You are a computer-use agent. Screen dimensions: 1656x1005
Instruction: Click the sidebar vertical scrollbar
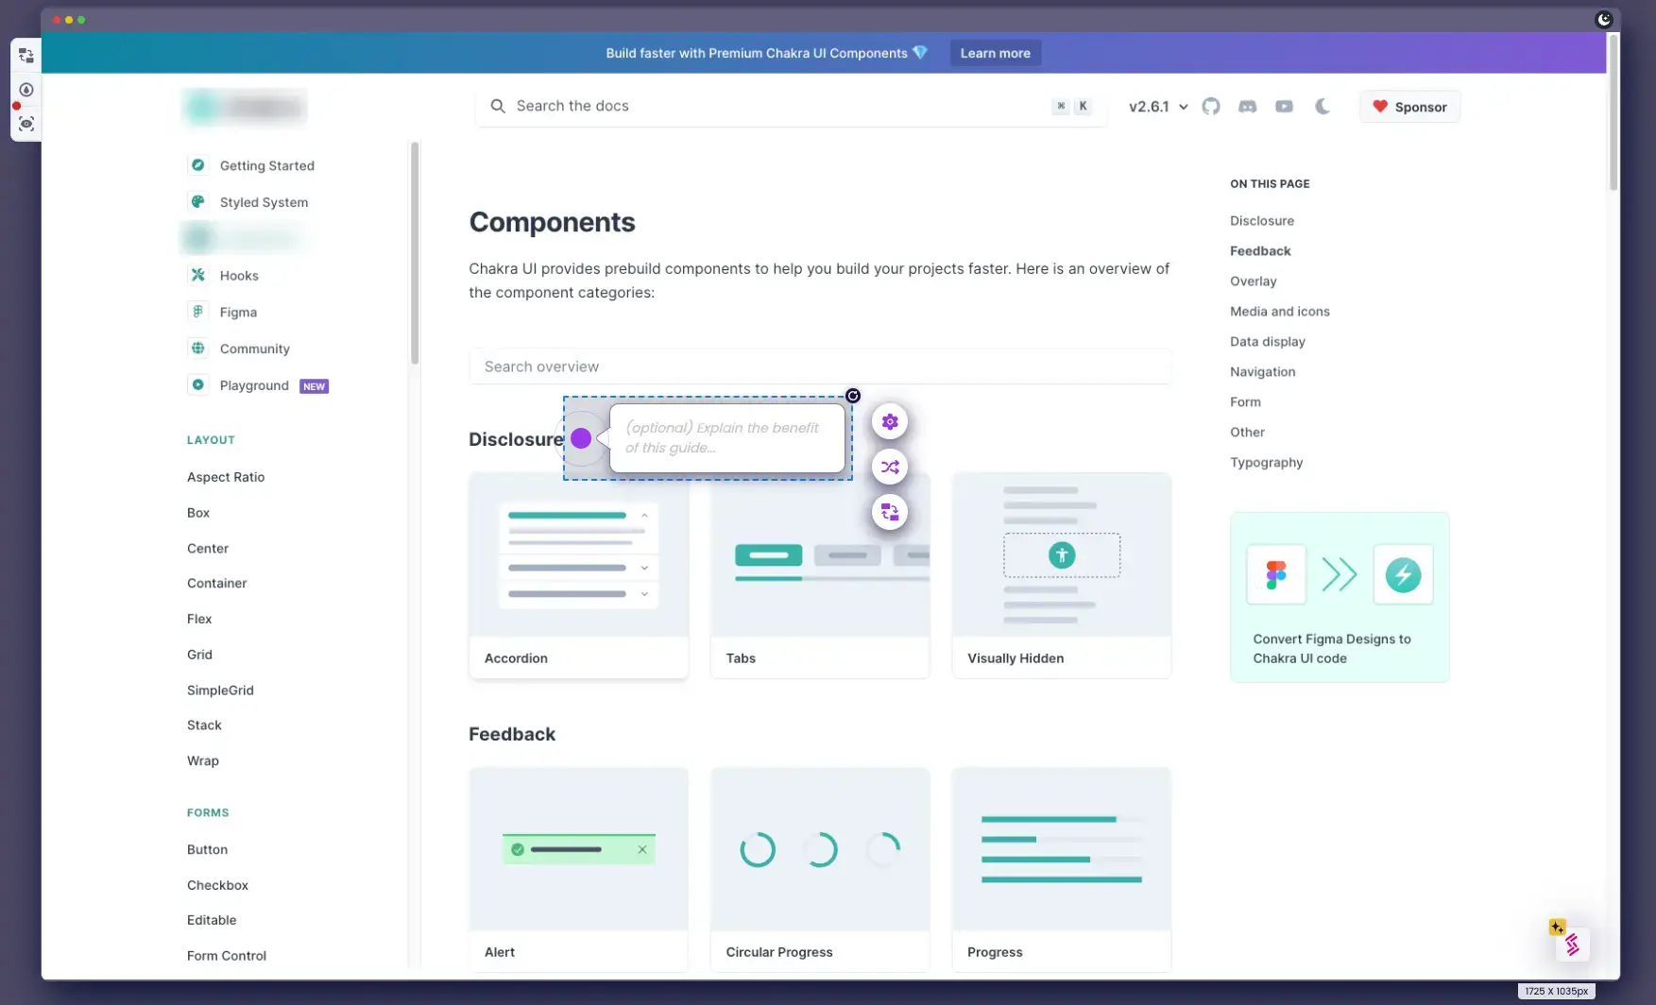(x=414, y=253)
